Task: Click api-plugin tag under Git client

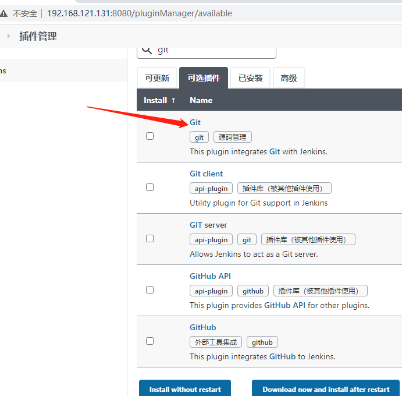Action: coord(211,188)
